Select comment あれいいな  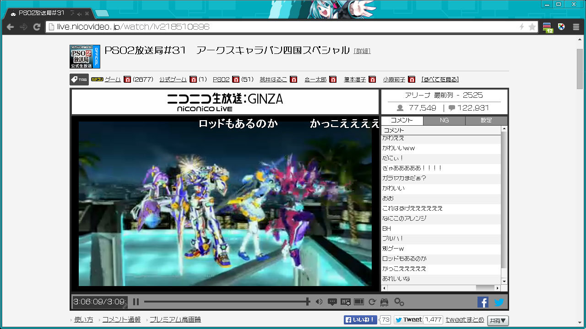(x=441, y=279)
